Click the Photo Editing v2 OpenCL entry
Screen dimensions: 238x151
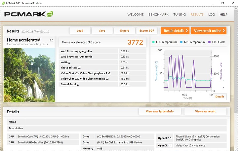click(x=198, y=138)
